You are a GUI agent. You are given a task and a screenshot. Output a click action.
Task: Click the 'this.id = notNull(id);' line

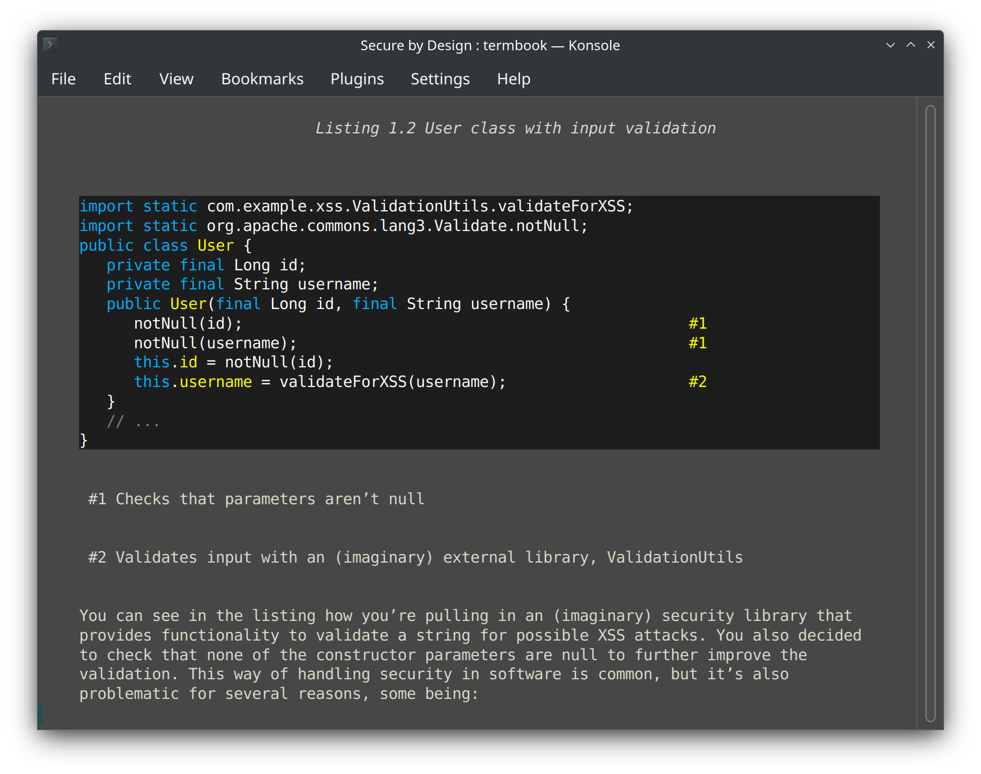pos(233,362)
